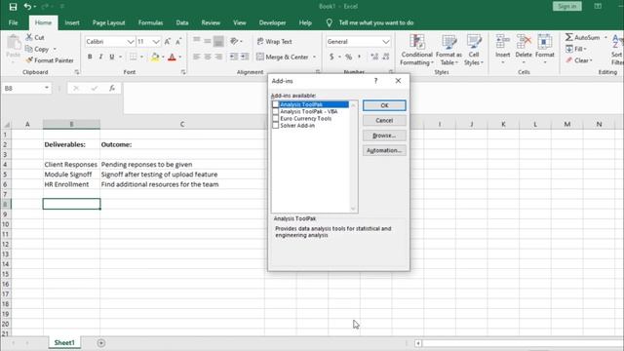
Task: Open the Fill Color dropdown arrow
Action: pyautogui.click(x=163, y=57)
